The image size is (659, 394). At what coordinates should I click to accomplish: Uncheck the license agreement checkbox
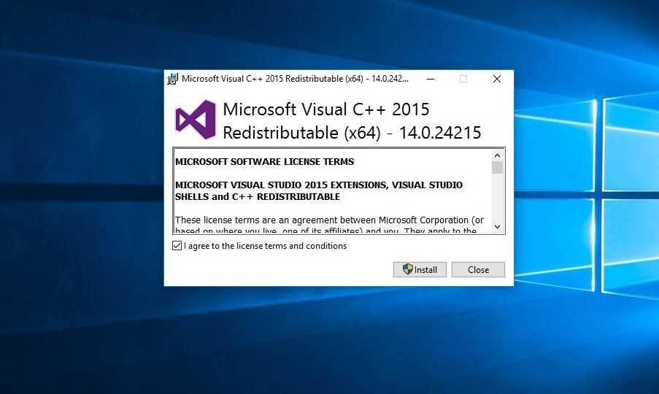pyautogui.click(x=177, y=246)
